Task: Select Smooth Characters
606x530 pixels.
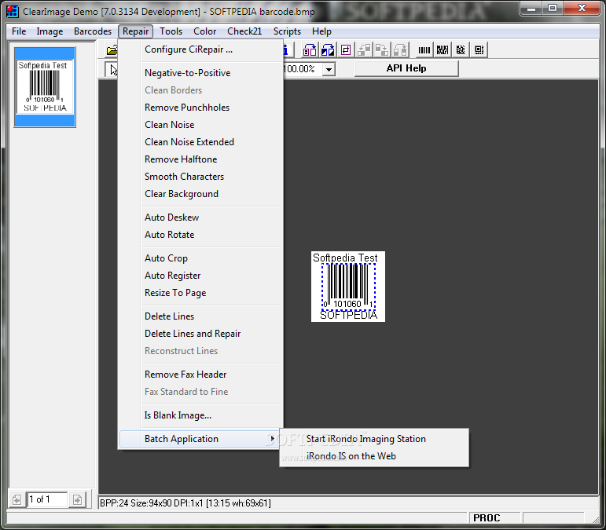Action: pyautogui.click(x=200, y=177)
